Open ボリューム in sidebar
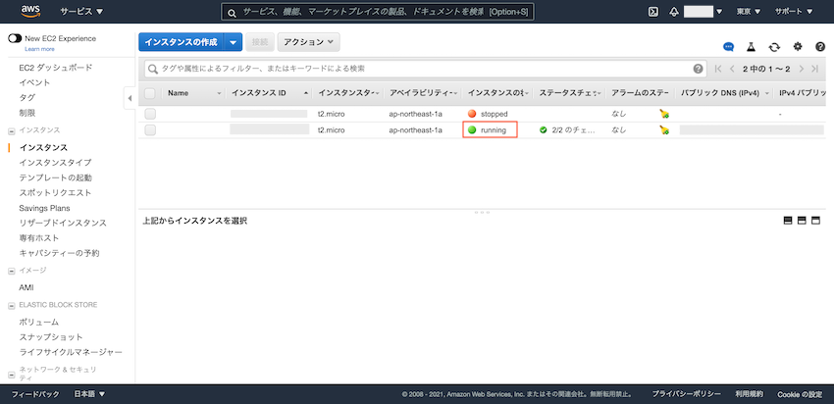Viewport: 834px width, 404px height. click(x=39, y=323)
